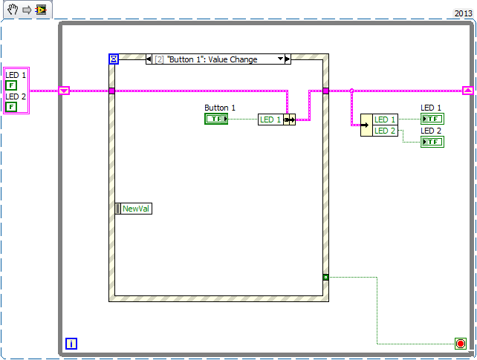The image size is (477, 360).
Task: Click the event timeout hourglass terminal
Action: tap(114, 59)
